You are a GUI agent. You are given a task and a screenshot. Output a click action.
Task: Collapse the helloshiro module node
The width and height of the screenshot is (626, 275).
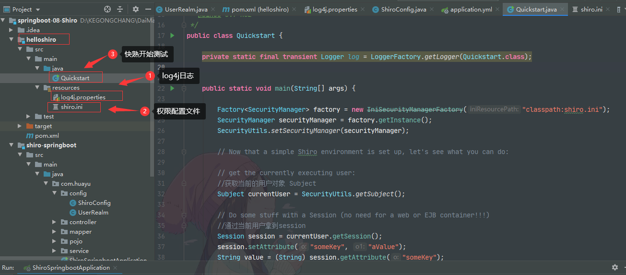pos(11,40)
